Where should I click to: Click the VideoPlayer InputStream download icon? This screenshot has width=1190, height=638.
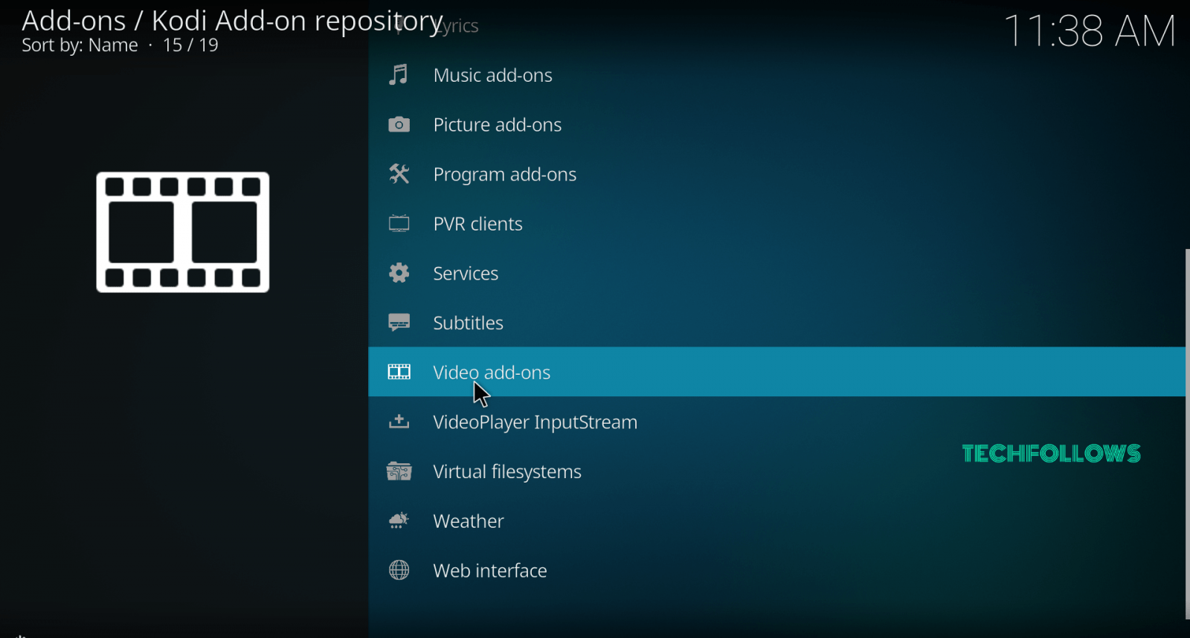tap(399, 422)
